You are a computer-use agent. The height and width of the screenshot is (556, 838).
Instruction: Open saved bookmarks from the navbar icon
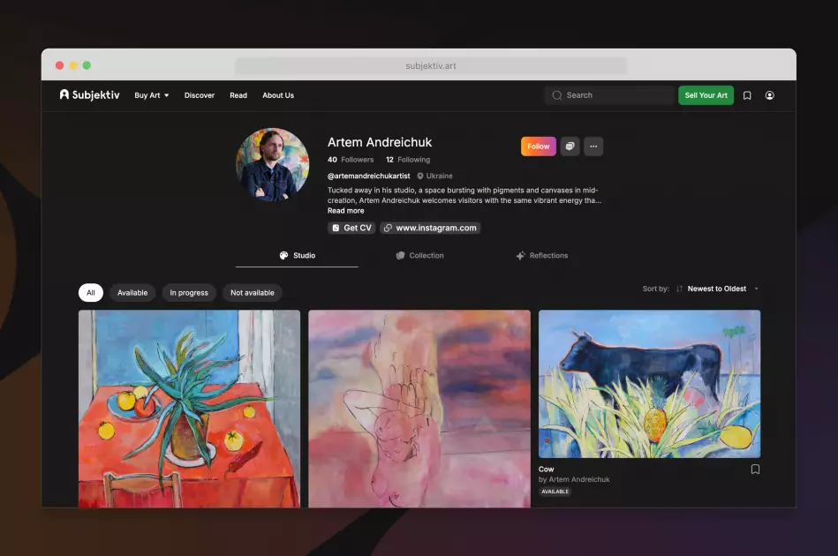747,95
